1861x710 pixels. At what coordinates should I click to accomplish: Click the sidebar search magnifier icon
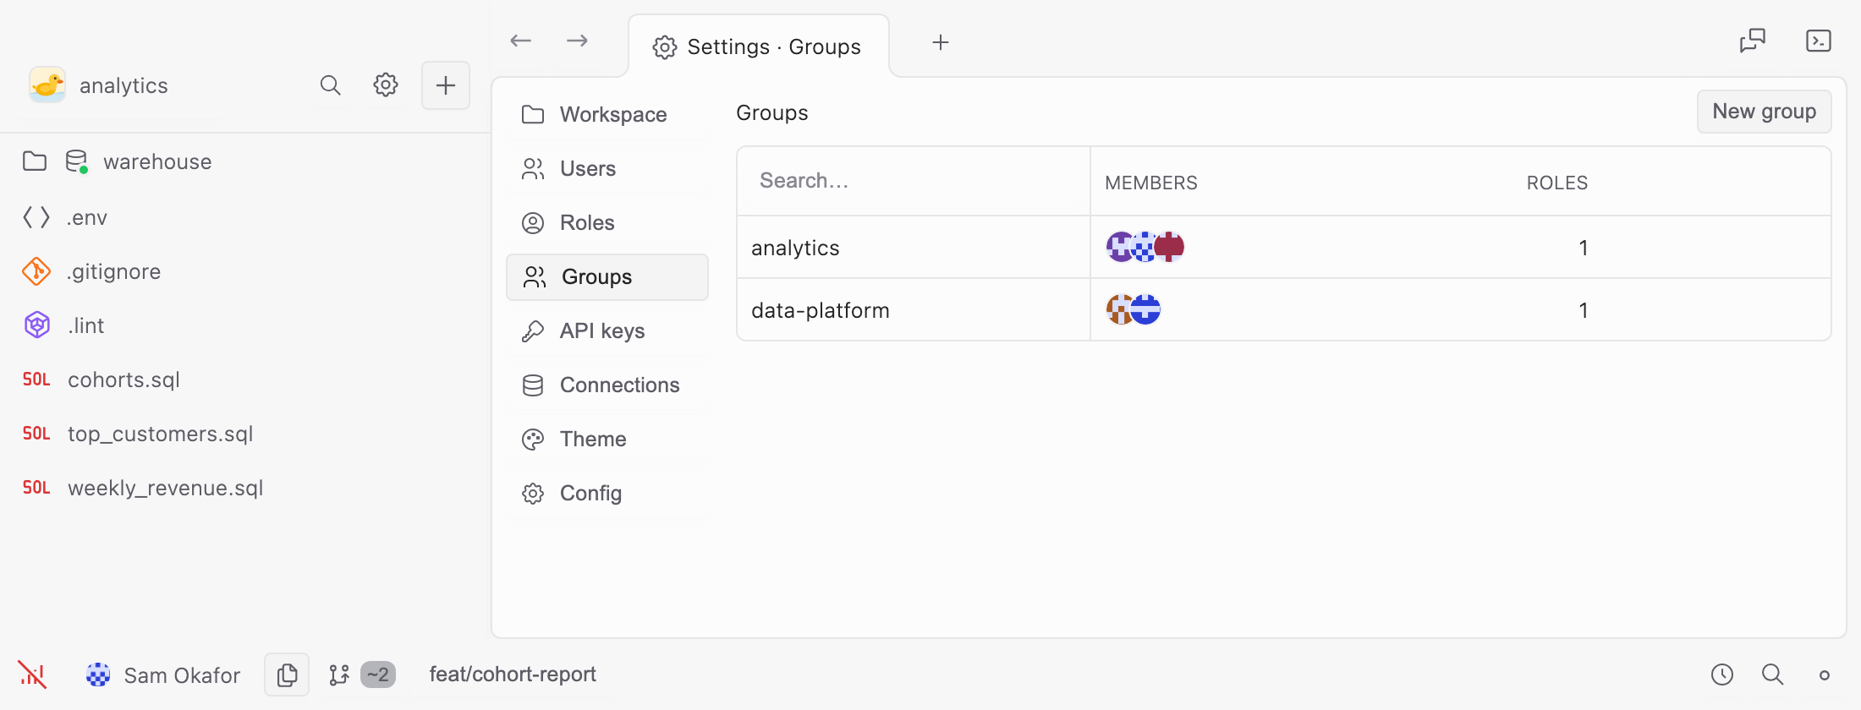coord(330,85)
